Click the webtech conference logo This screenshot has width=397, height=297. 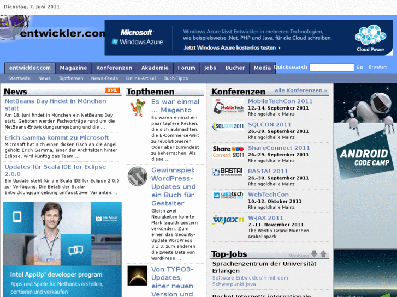(228, 196)
